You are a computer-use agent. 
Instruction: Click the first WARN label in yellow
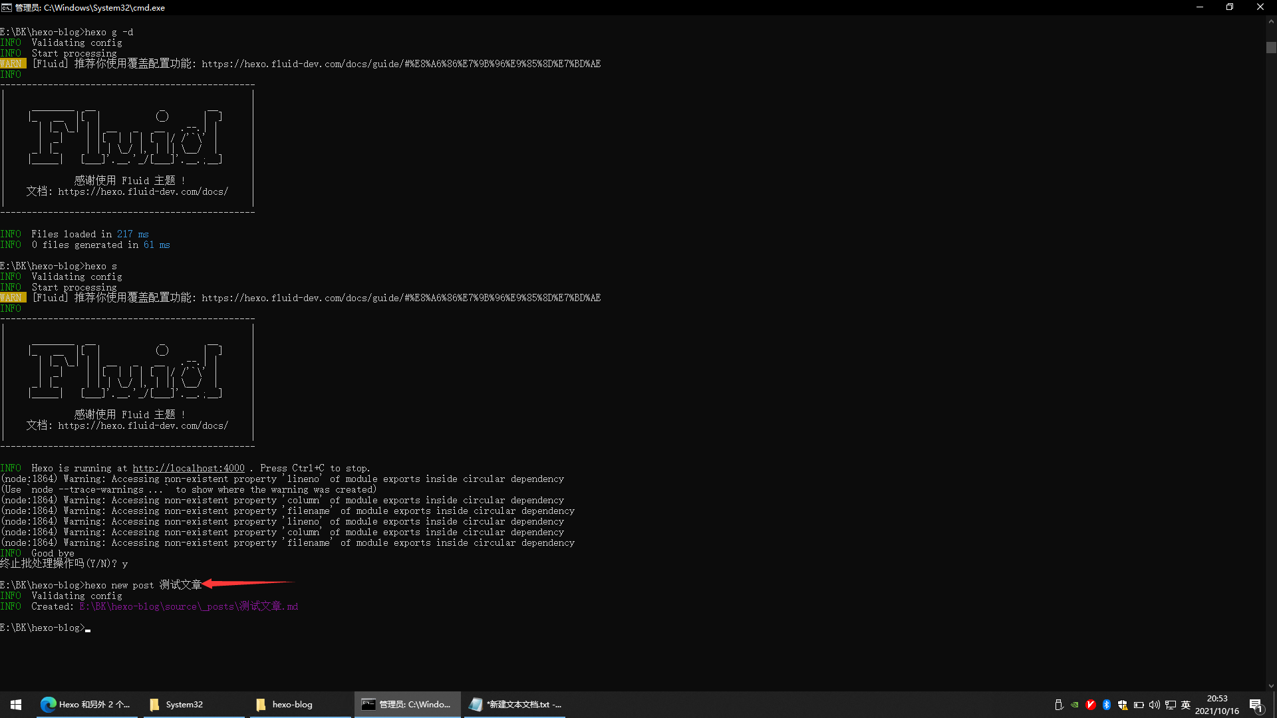point(13,64)
